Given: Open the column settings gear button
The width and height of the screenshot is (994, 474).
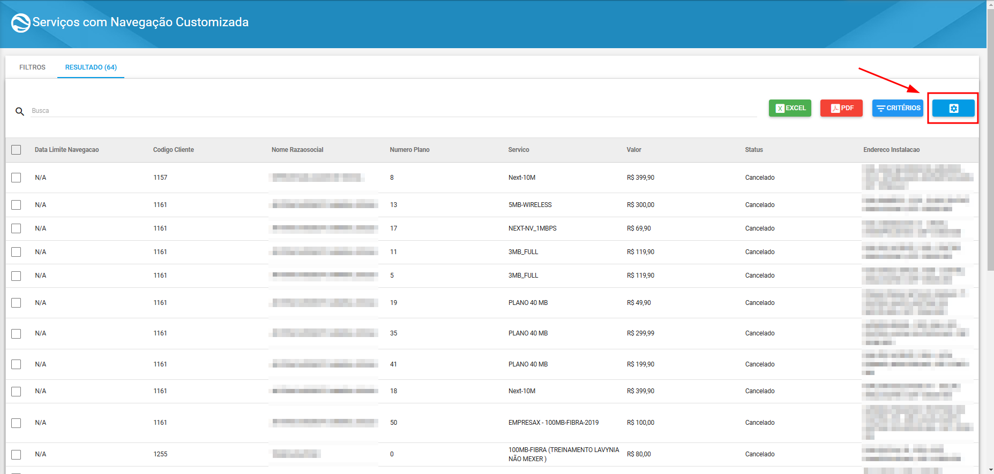Looking at the screenshot, I should tap(953, 108).
